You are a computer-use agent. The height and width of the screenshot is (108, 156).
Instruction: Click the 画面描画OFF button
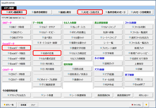tap(124, 95)
